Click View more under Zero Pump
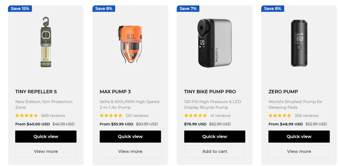 [x=299, y=151]
